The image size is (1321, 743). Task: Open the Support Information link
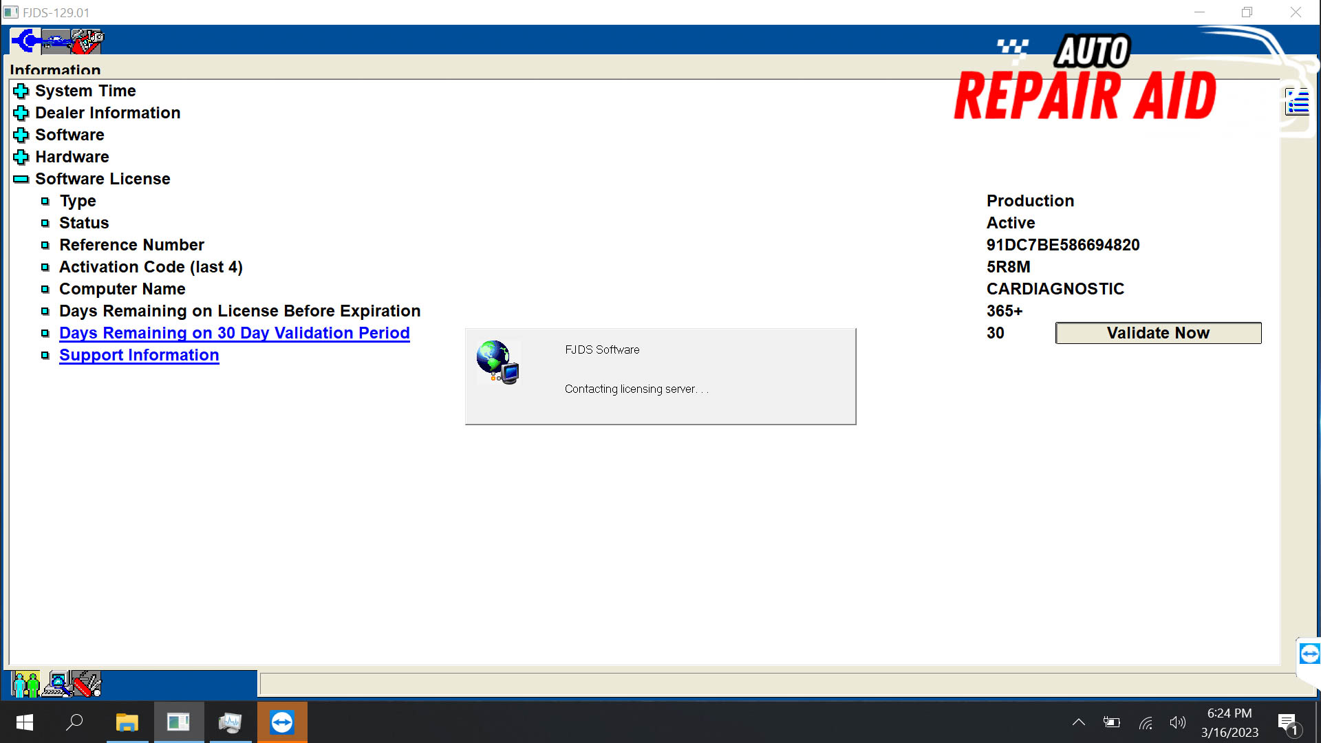pos(139,355)
